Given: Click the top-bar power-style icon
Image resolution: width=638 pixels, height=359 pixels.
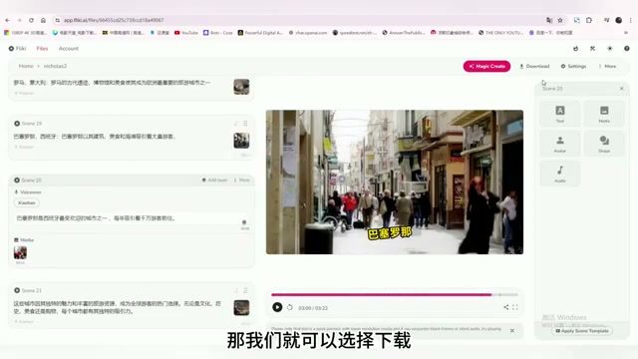Looking at the screenshot, I should tap(576, 49).
